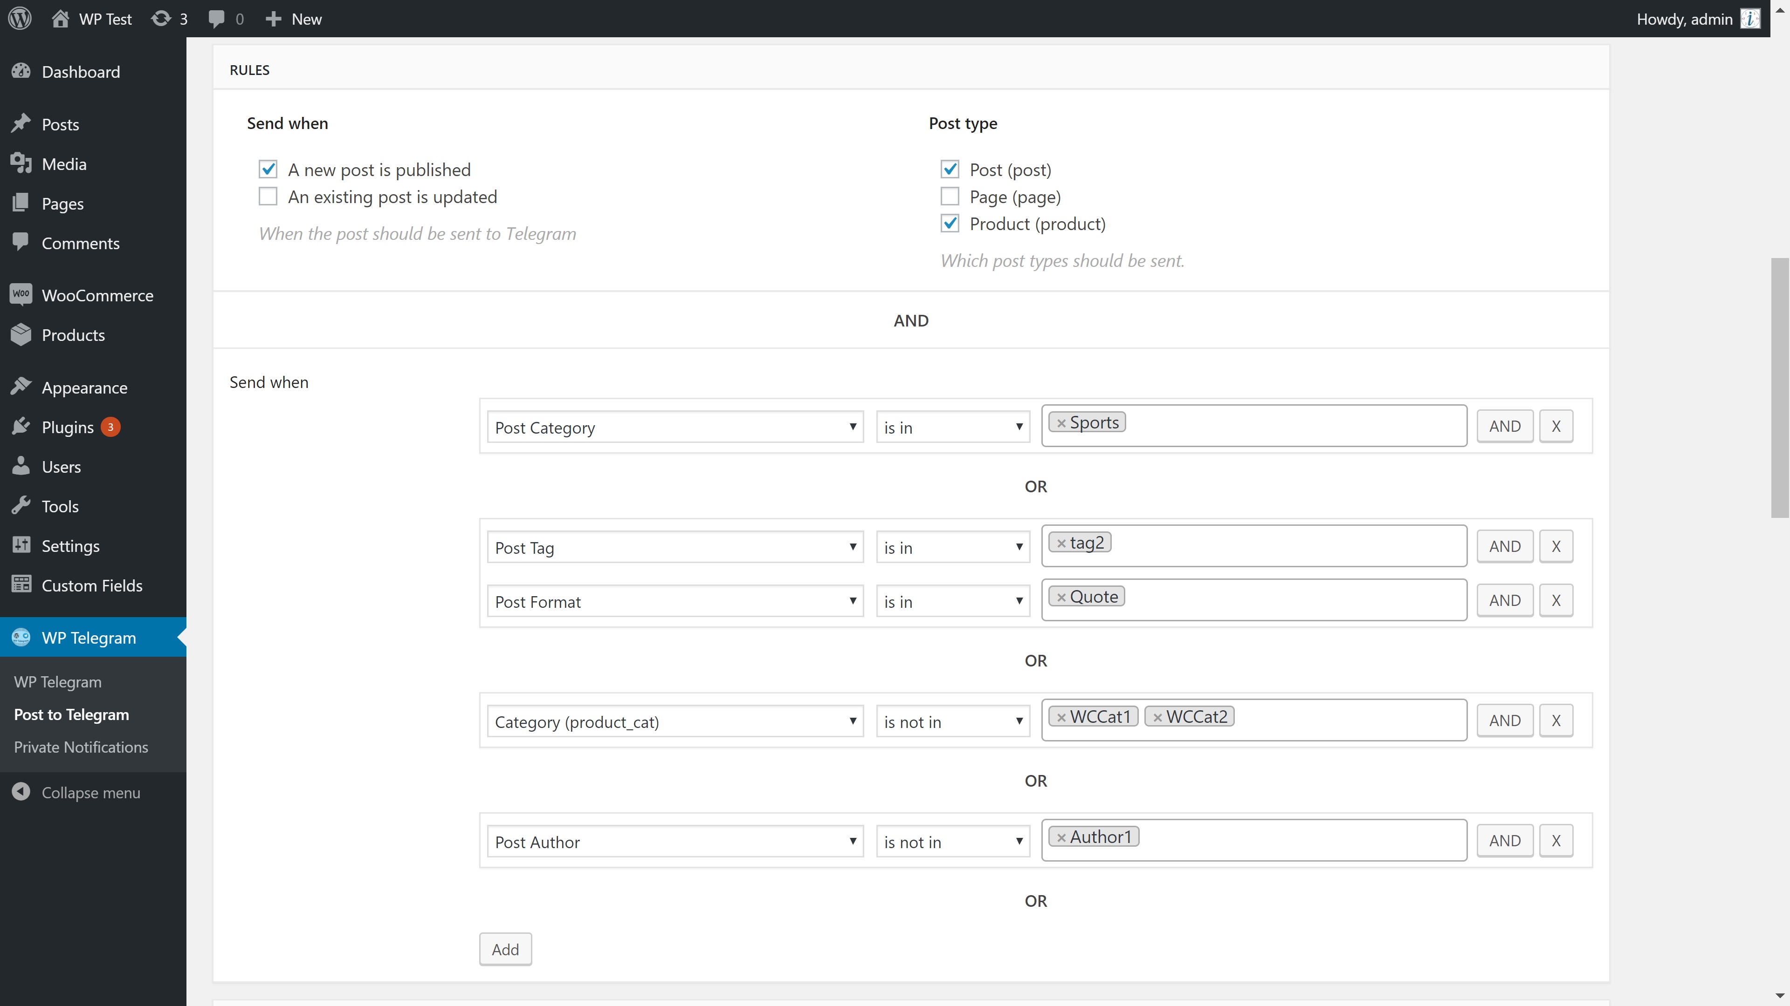Click the WordPress logo icon

click(20, 19)
